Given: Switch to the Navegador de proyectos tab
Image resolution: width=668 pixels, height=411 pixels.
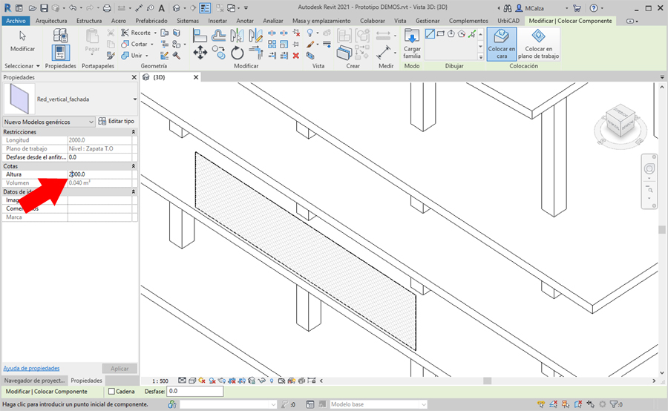Looking at the screenshot, I should pos(33,380).
